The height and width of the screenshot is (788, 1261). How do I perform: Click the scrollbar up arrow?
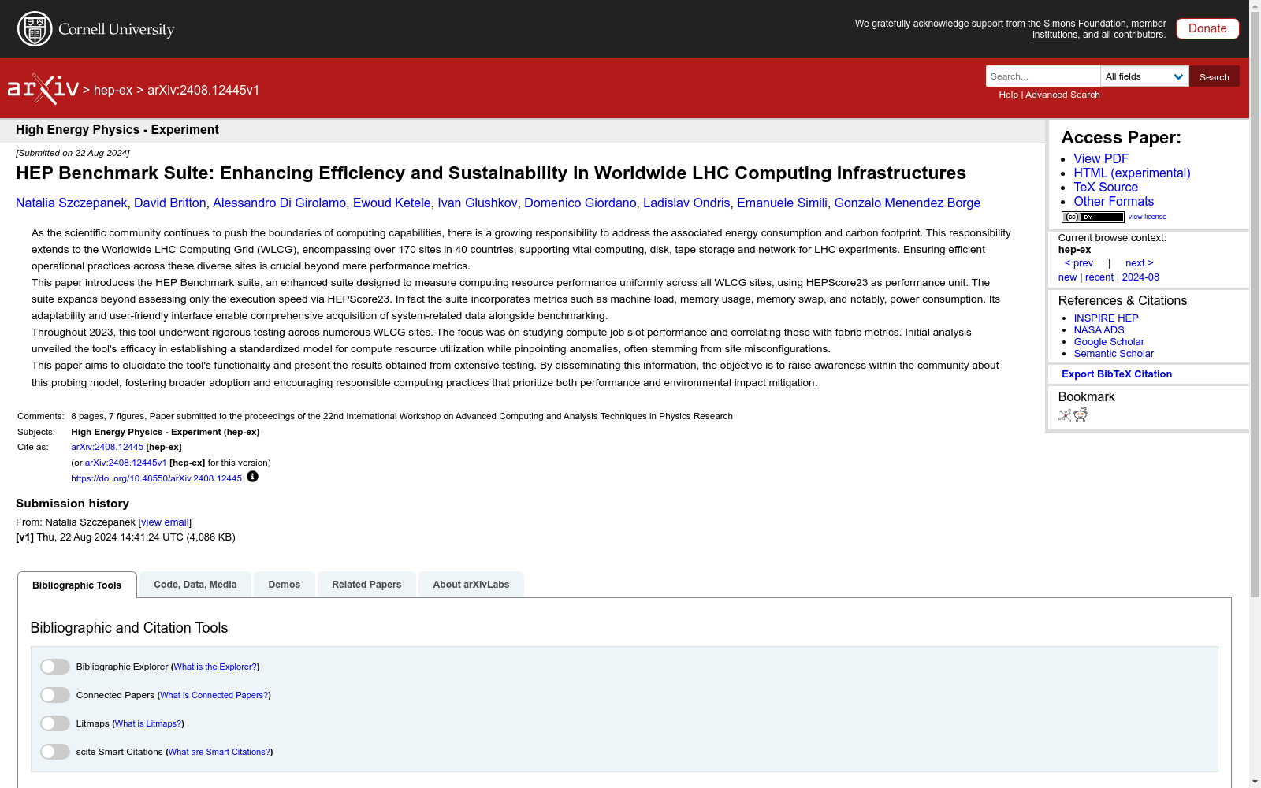(x=1255, y=6)
